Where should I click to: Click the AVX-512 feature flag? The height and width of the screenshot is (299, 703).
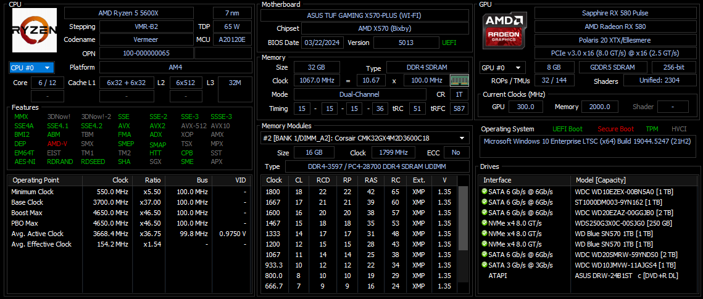[193, 126]
